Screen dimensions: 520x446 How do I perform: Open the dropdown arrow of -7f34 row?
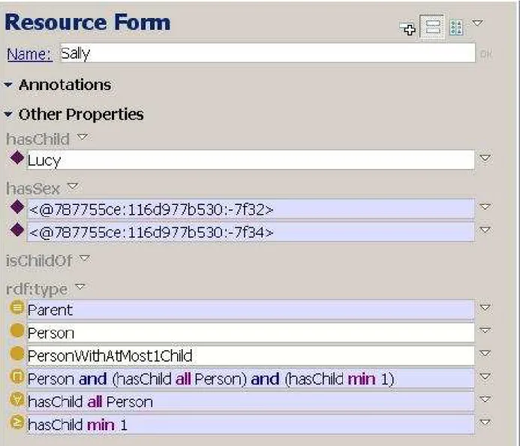click(485, 230)
